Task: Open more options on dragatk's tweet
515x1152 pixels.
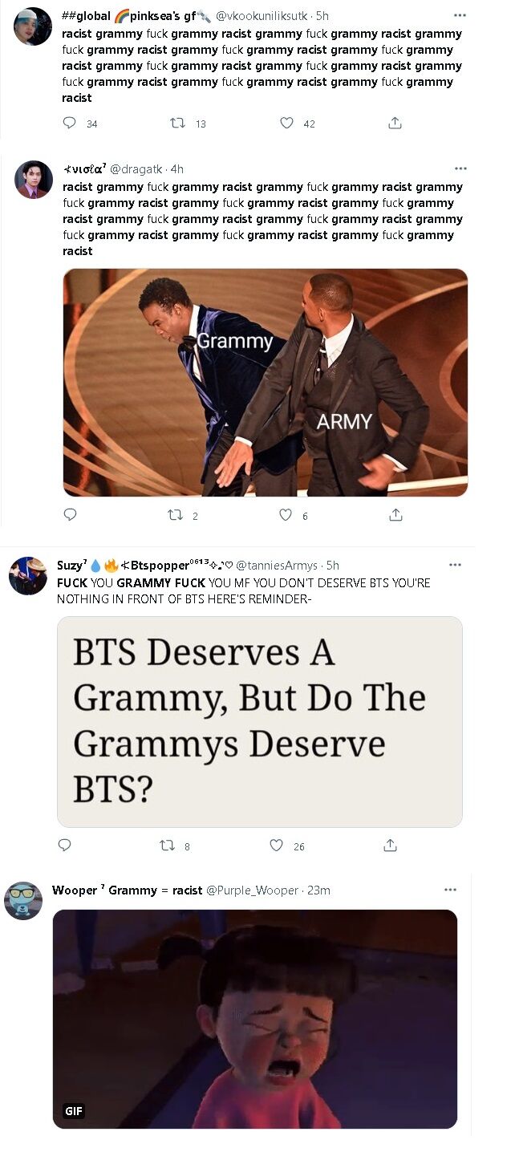Action: [460, 168]
